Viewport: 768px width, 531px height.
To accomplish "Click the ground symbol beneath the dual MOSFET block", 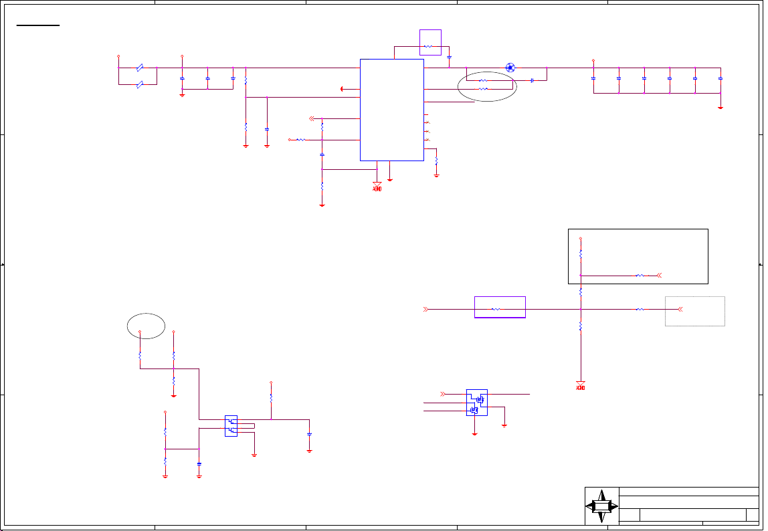I will click(474, 434).
